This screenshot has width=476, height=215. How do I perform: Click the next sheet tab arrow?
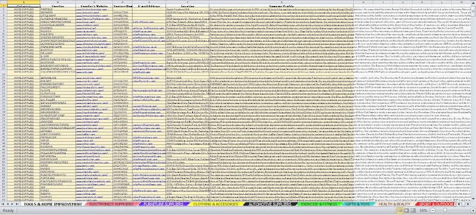pyautogui.click(x=12, y=204)
